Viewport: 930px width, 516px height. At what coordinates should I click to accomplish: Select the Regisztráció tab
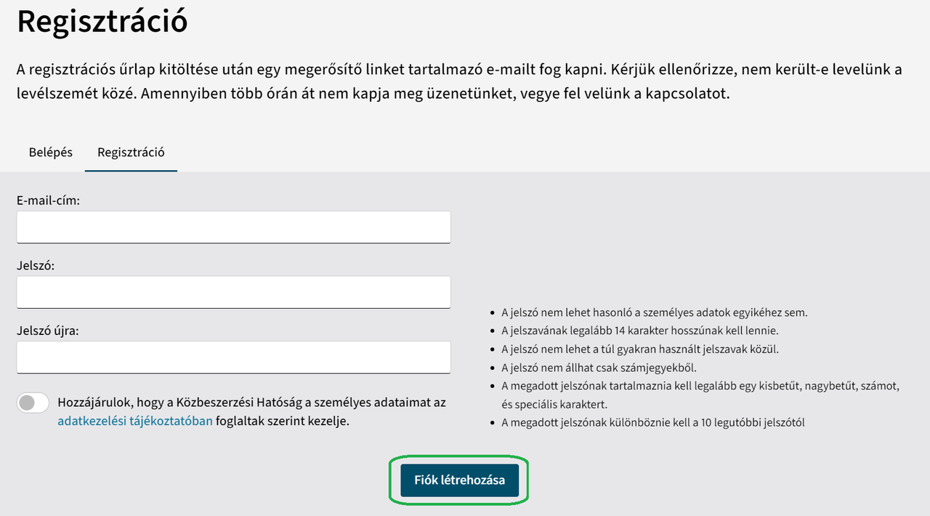pyautogui.click(x=131, y=153)
